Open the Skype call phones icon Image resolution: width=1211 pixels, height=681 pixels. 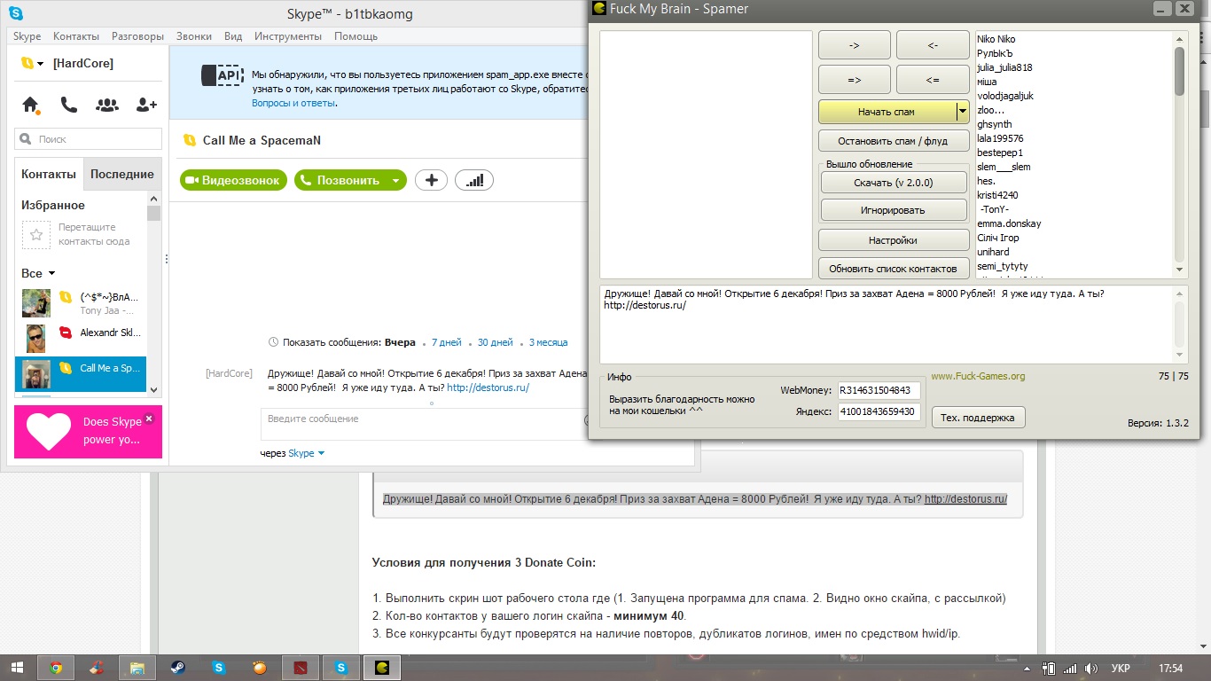click(68, 105)
